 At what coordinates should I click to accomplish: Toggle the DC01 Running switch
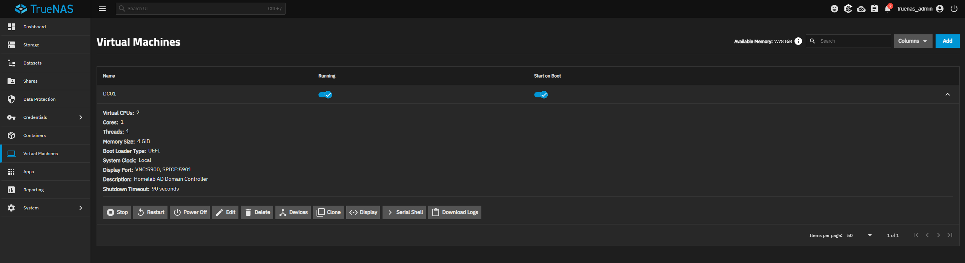325,95
